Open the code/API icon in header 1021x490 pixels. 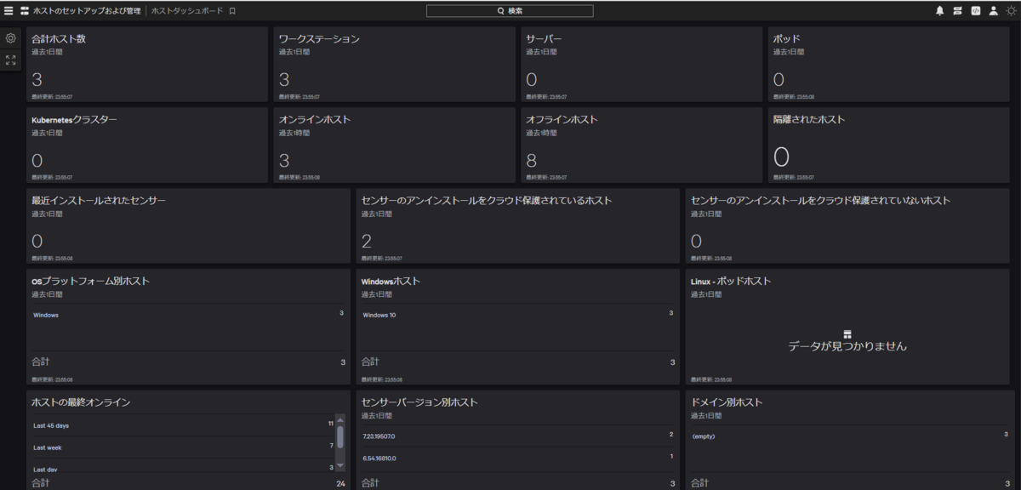(975, 11)
